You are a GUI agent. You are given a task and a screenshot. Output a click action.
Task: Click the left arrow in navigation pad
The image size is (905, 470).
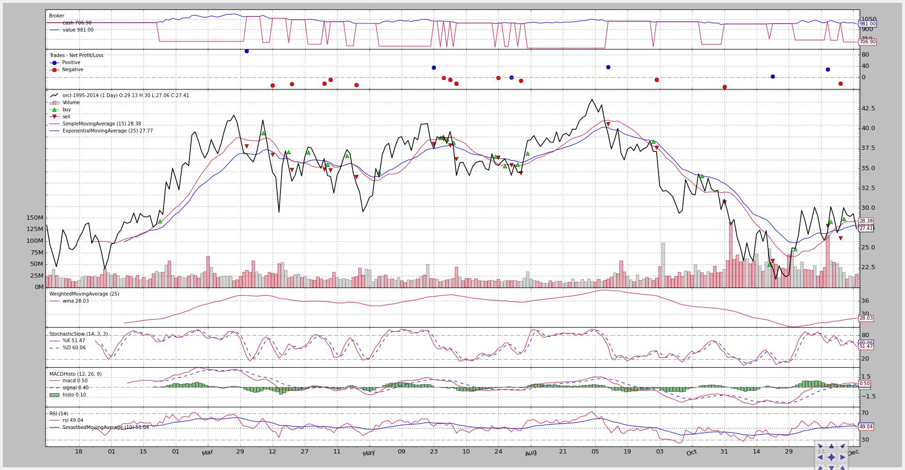tap(820, 457)
